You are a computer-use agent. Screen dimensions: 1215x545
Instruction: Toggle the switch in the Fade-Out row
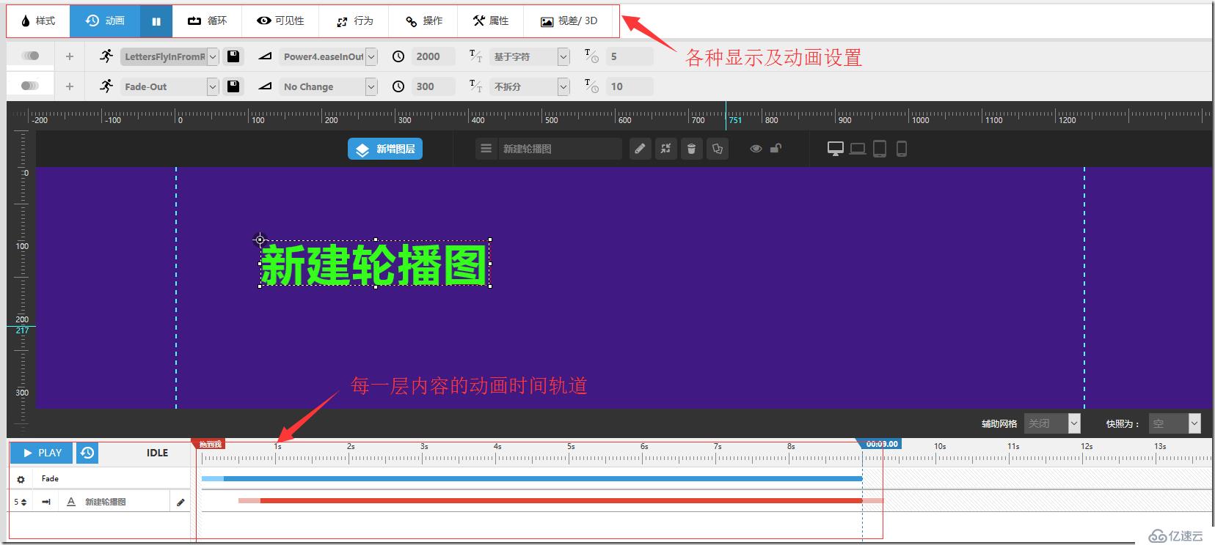click(x=31, y=86)
